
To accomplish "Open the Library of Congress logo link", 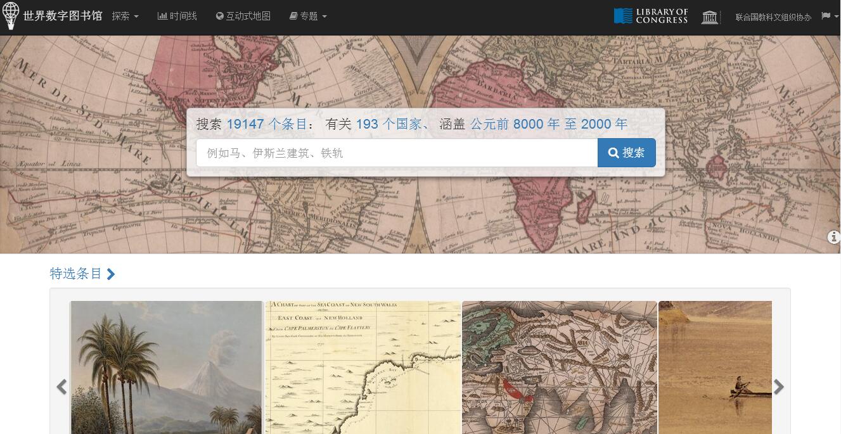I will tap(651, 16).
